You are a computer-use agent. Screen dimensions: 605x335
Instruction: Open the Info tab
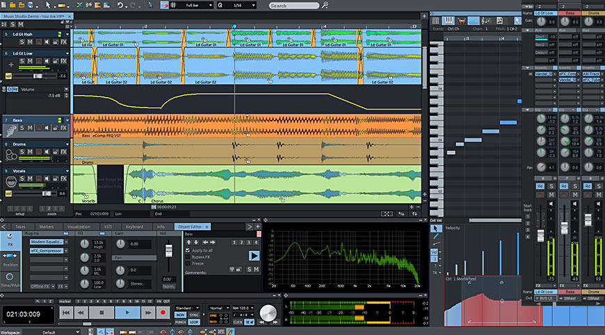[161, 227]
